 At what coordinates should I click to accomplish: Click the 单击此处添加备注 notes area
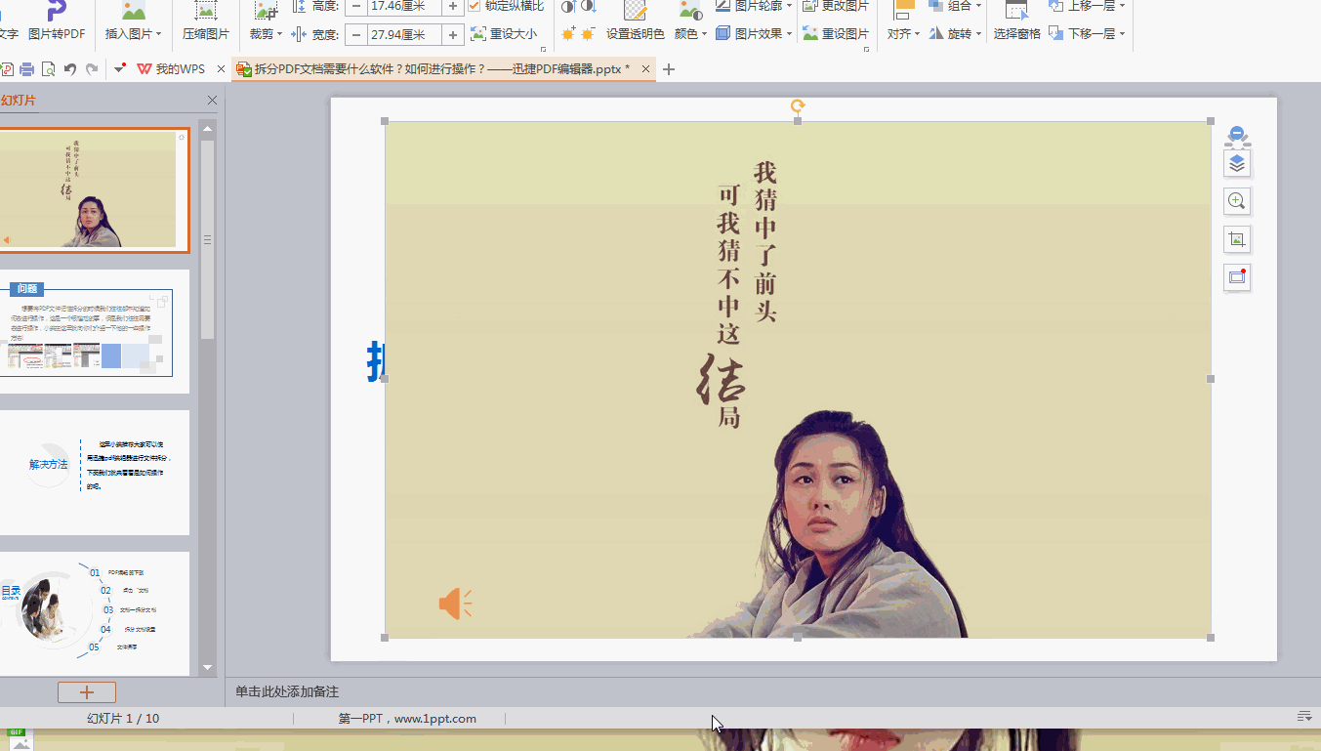click(x=287, y=691)
